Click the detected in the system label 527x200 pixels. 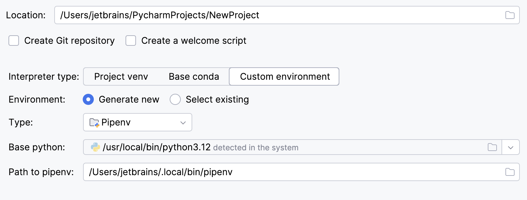256,147
